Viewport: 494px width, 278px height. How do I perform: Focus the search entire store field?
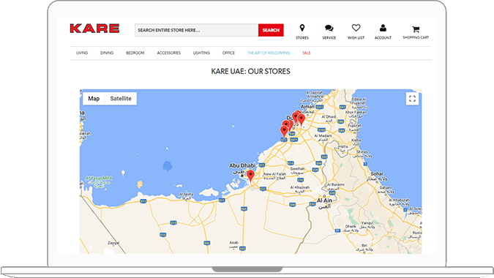pyautogui.click(x=196, y=30)
